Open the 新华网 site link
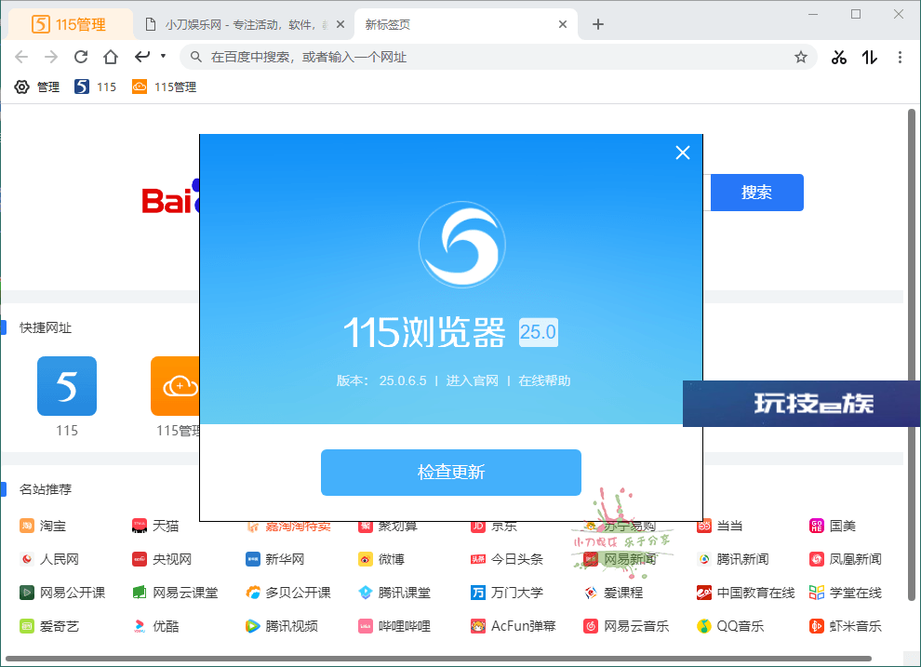Screen dimensions: 921x667 pyautogui.click(x=274, y=559)
